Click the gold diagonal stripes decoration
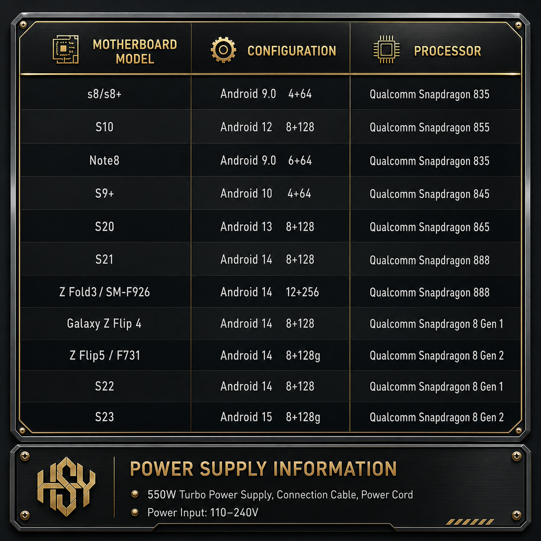This screenshot has height=541, width=541. (x=470, y=522)
